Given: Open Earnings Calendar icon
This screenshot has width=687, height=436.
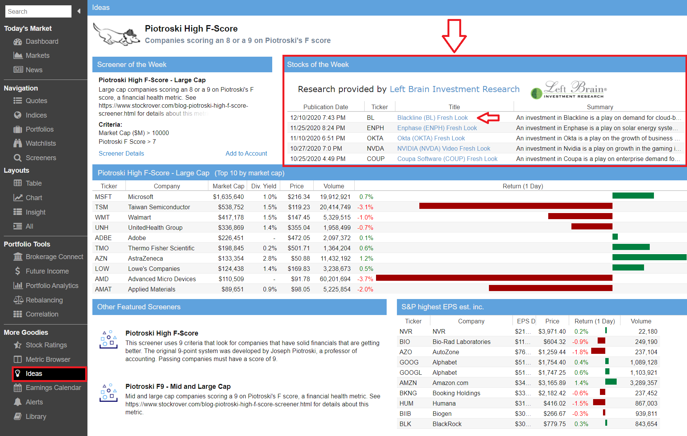Looking at the screenshot, I should (x=17, y=388).
